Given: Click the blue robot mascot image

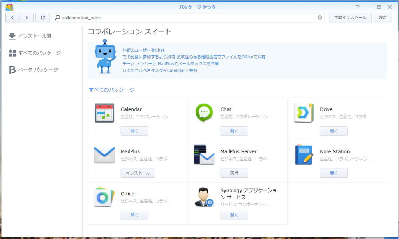Looking at the screenshot, I should point(105,56).
